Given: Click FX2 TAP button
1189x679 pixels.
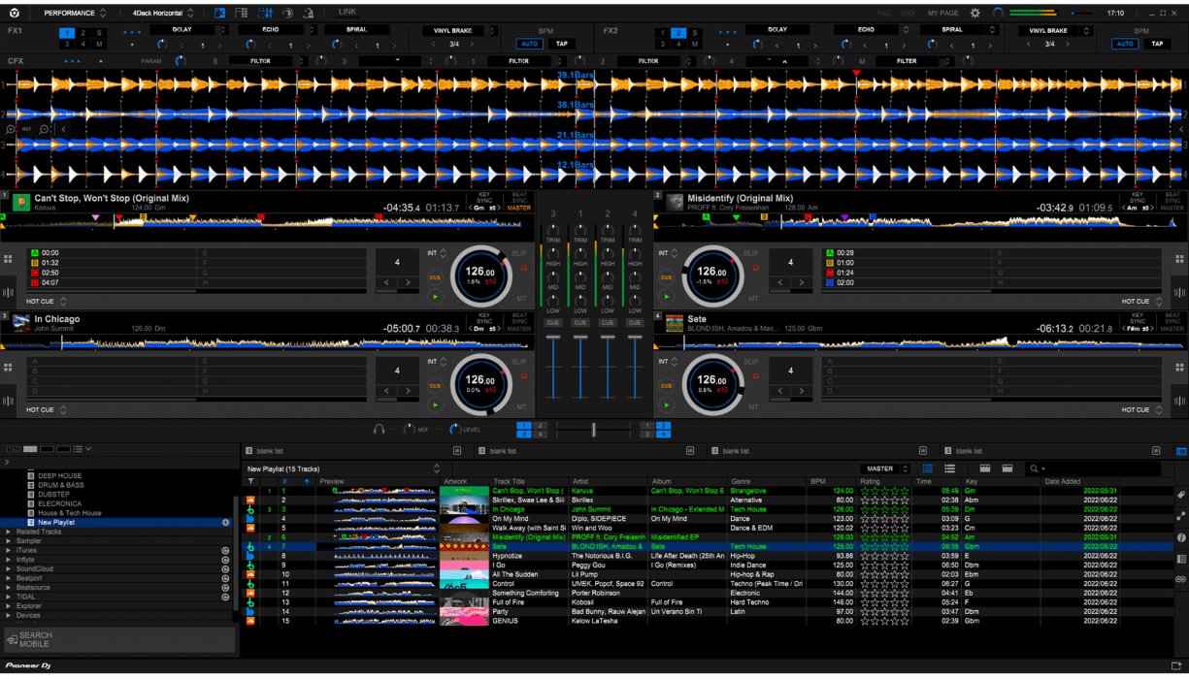Looking at the screenshot, I should (x=1156, y=44).
